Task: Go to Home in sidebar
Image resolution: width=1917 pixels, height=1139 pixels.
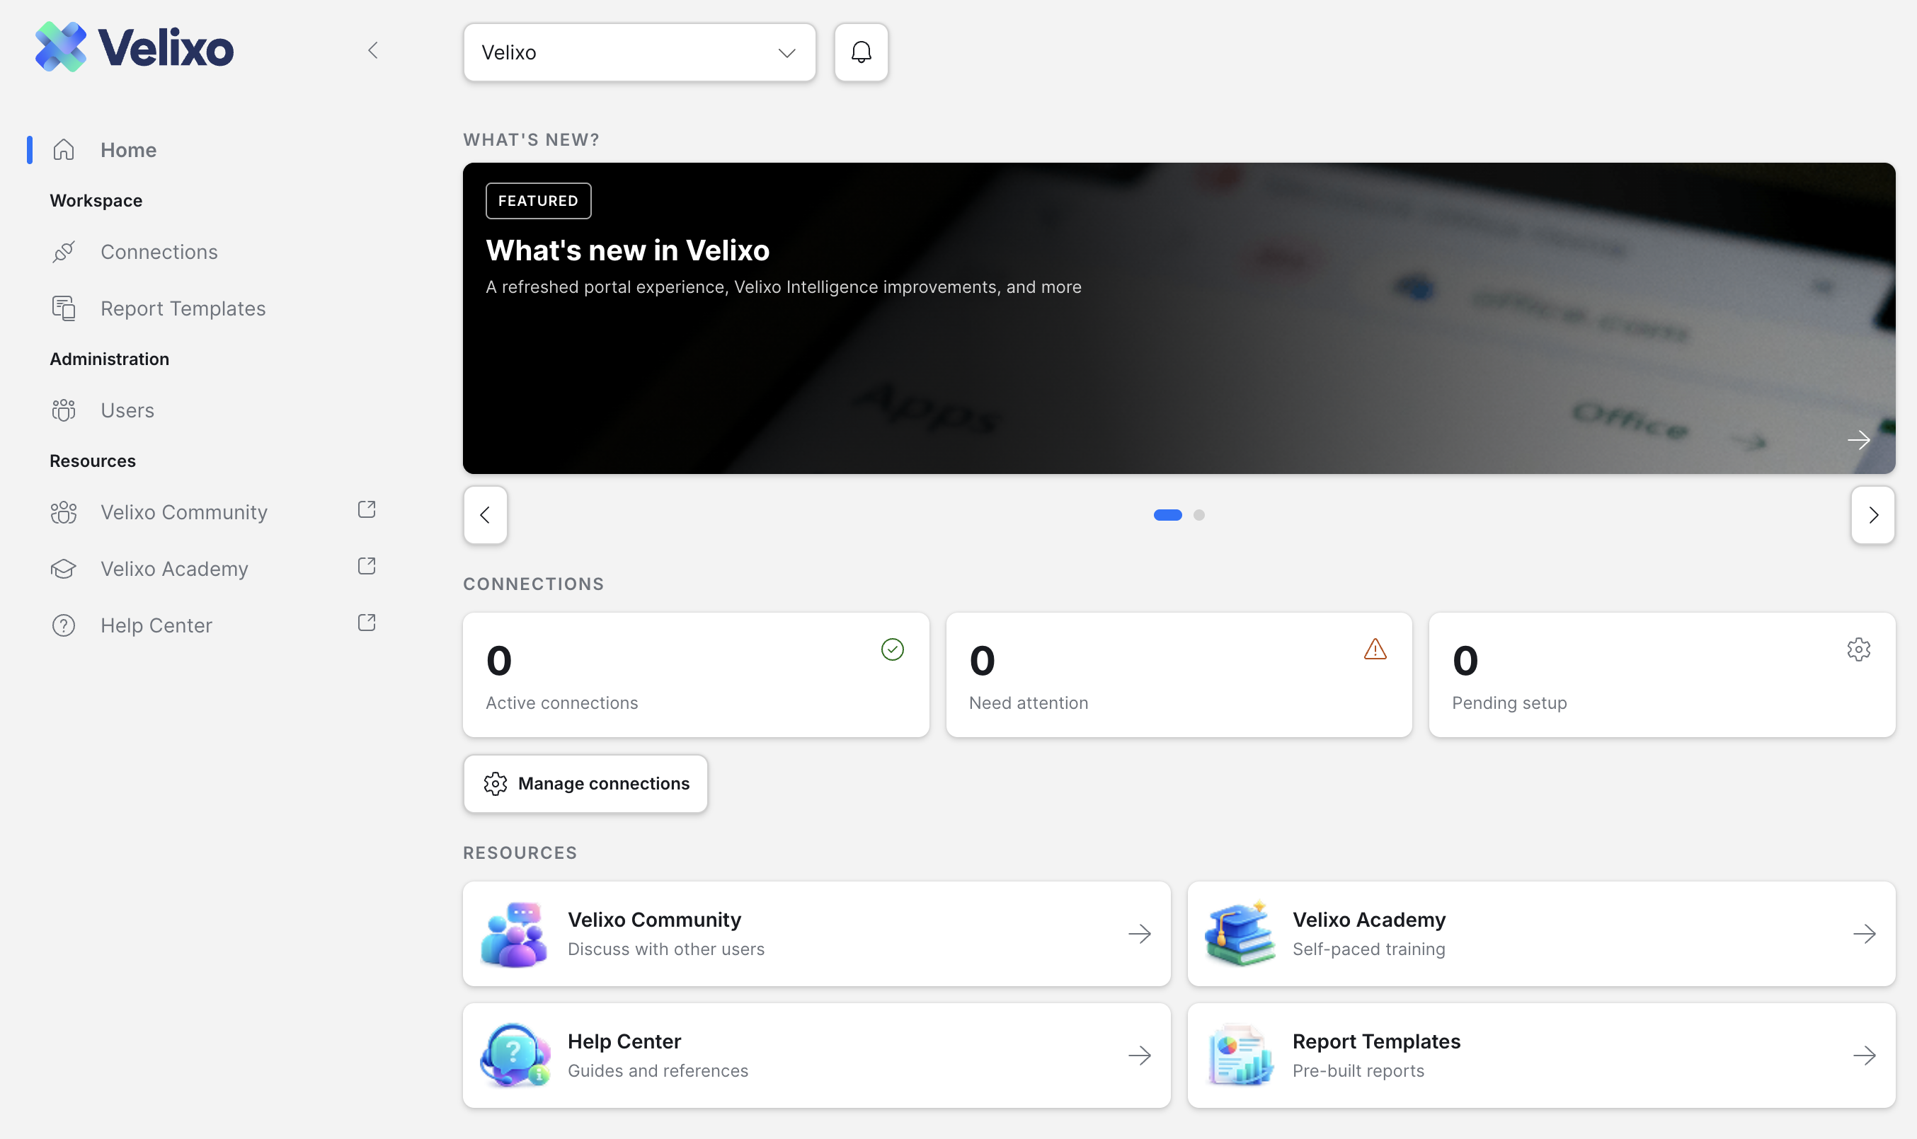Action: tap(128, 150)
